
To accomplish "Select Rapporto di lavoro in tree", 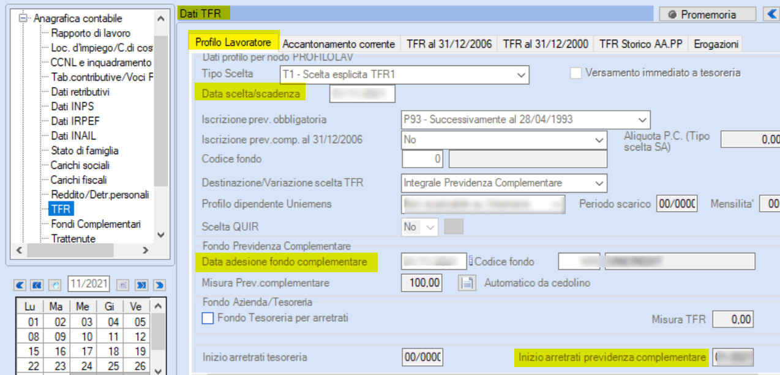I will coord(91,33).
